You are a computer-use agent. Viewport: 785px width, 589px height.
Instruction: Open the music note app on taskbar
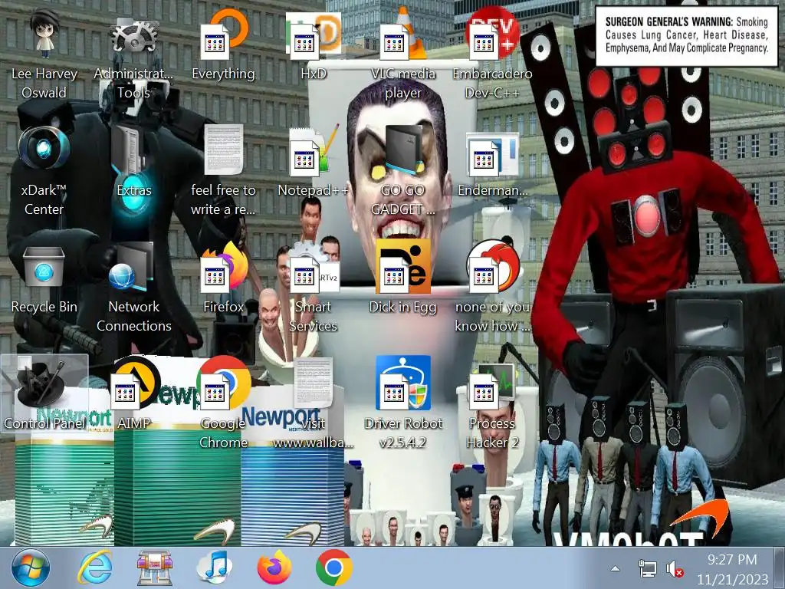(x=215, y=568)
